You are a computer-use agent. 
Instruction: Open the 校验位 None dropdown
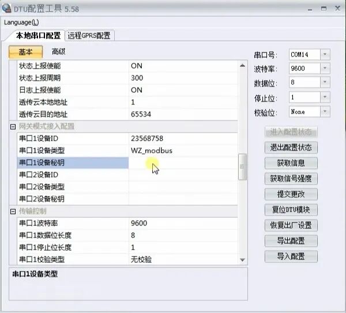pyautogui.click(x=325, y=112)
